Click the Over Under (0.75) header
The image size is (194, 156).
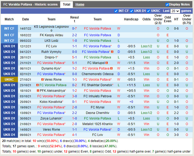(187, 19)
